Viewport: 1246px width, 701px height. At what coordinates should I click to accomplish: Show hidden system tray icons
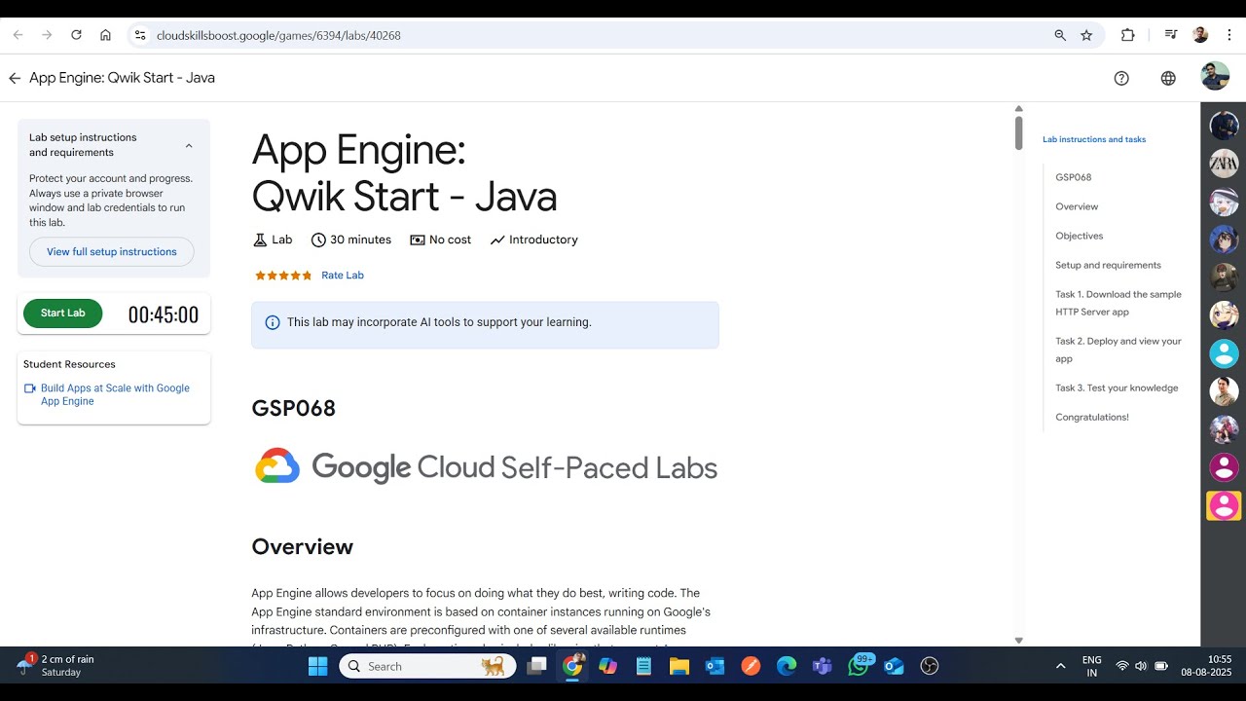click(1060, 666)
